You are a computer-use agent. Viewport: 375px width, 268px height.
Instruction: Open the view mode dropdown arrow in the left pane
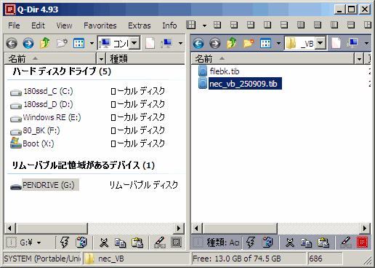pyautogui.click(x=92, y=44)
